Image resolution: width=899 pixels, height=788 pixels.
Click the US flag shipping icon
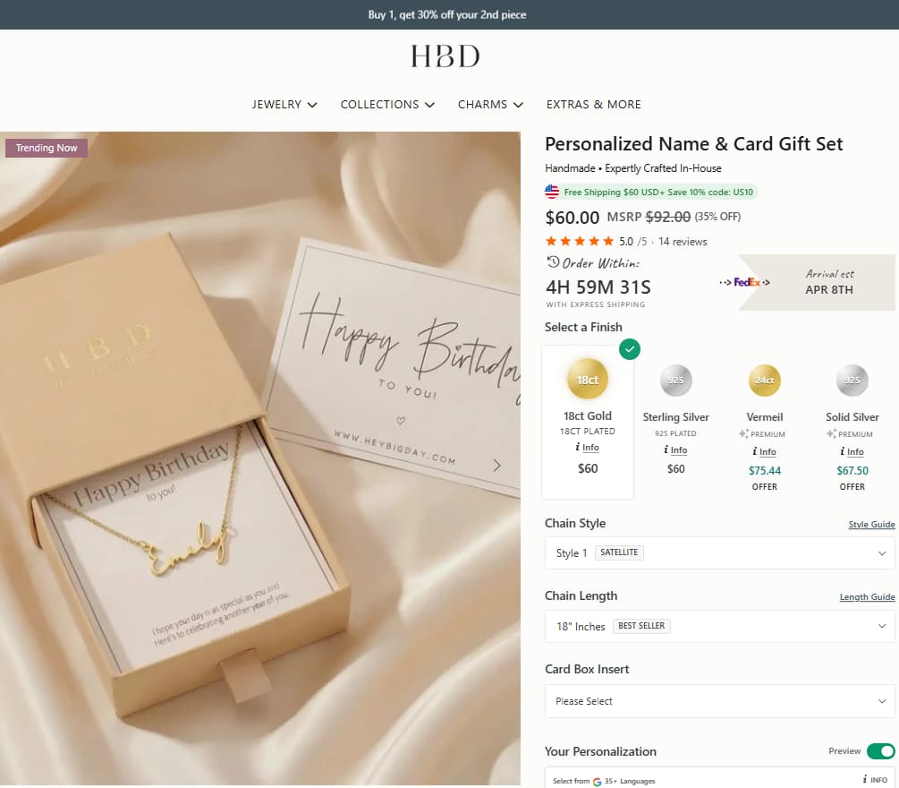click(x=552, y=191)
